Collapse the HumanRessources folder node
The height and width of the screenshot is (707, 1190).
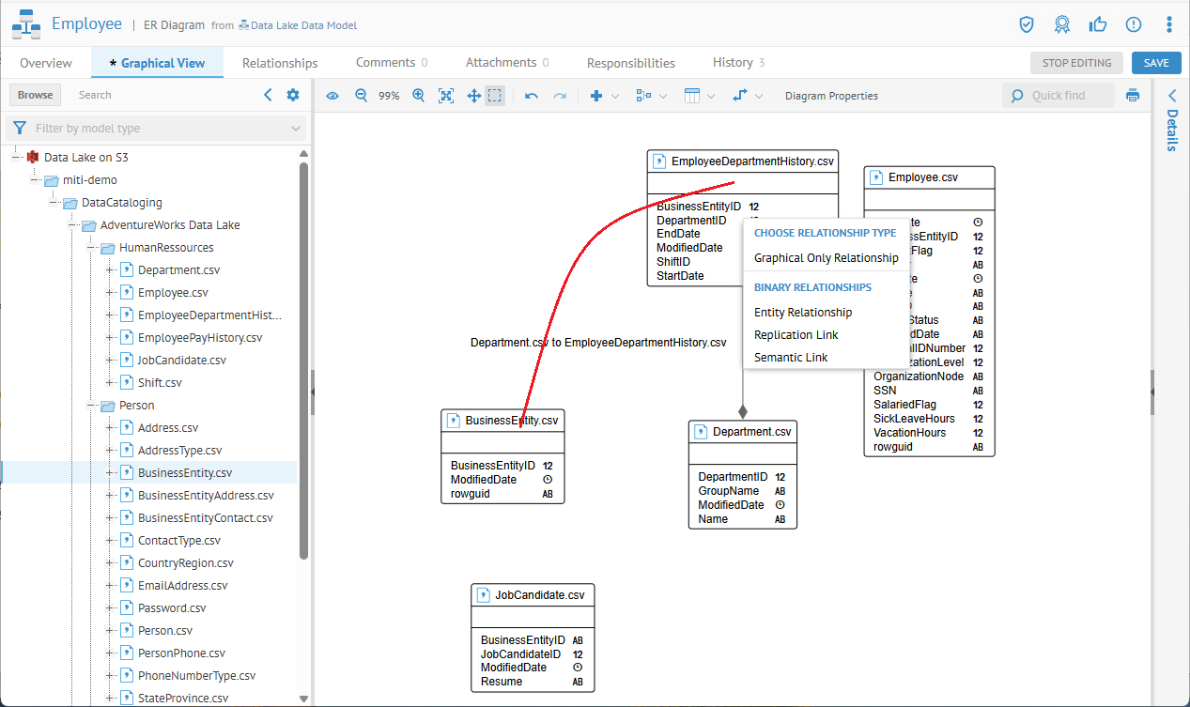92,248
